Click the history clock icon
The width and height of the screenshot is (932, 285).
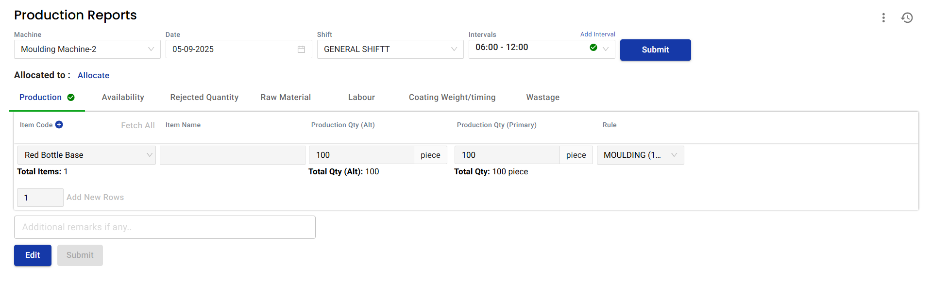(907, 18)
